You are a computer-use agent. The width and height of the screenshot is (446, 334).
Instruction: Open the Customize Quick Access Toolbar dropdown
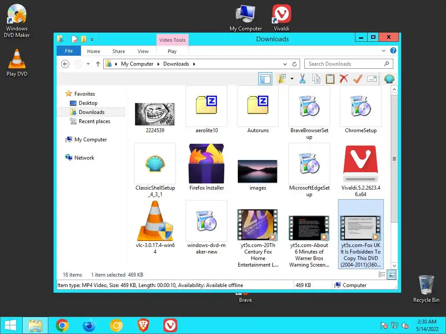92,39
